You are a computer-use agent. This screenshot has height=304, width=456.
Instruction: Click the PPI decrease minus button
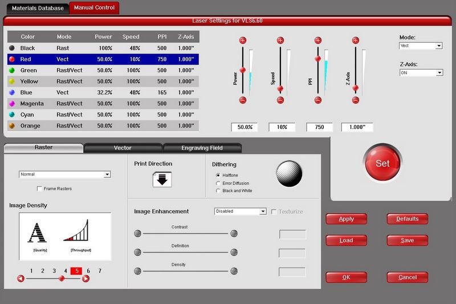(318, 100)
